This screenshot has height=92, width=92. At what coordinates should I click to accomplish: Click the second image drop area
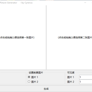click(69, 38)
